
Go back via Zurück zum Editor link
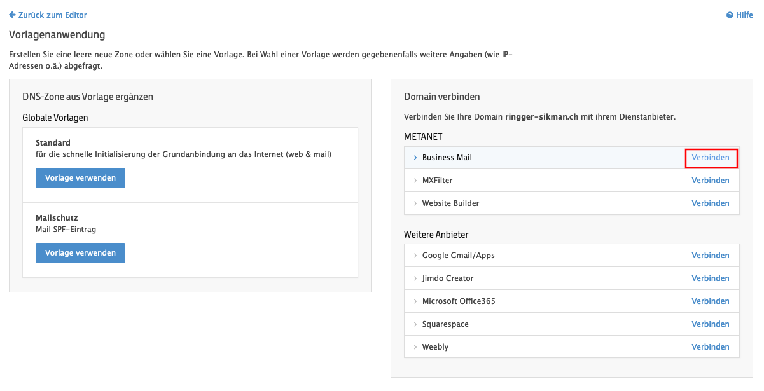53,15
